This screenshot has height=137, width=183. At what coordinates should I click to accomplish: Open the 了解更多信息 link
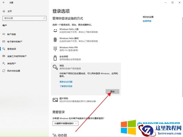coord(66,86)
